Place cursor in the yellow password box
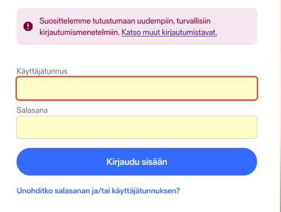281x212 pixels. (x=137, y=127)
